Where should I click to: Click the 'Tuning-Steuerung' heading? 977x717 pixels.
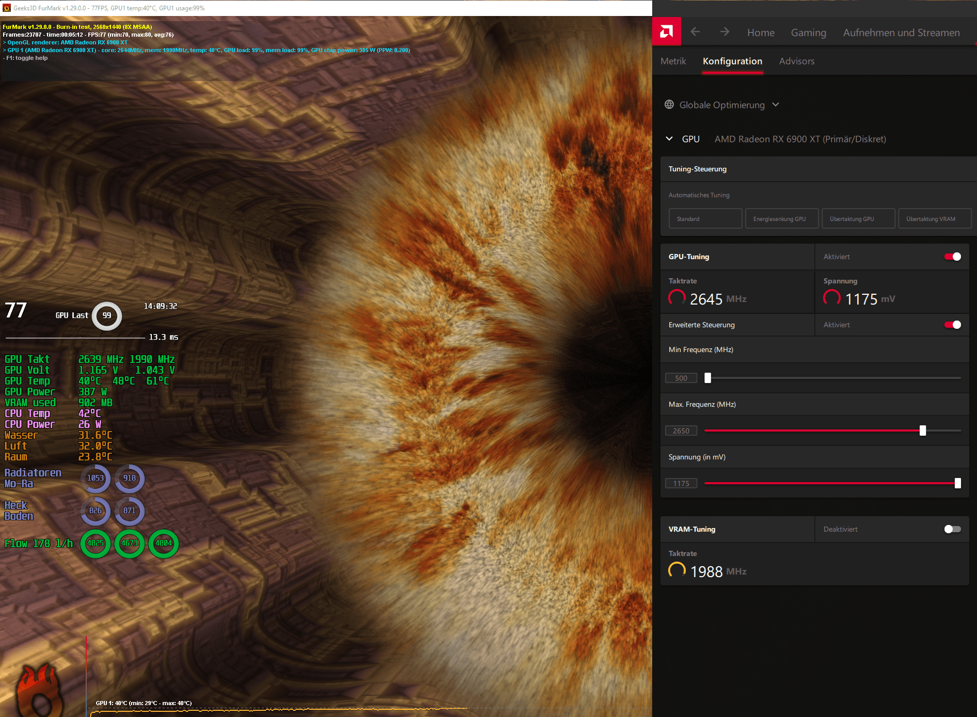(698, 169)
